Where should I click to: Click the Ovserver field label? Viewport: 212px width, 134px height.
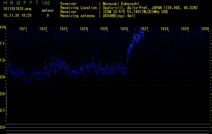pyautogui.click(x=68, y=4)
